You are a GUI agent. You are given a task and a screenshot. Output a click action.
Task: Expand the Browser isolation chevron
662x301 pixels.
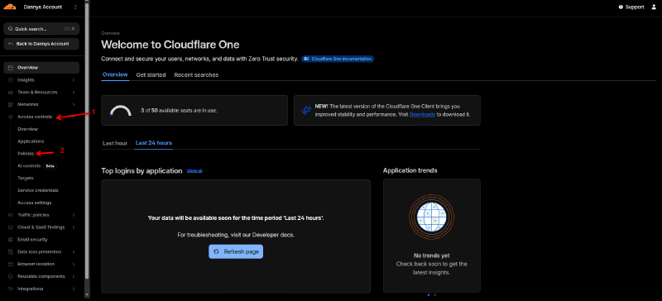[x=74, y=264]
